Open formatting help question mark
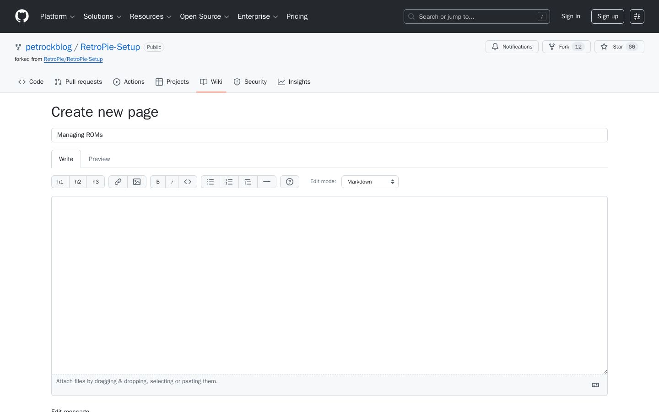This screenshot has height=412, width=659. [290, 182]
